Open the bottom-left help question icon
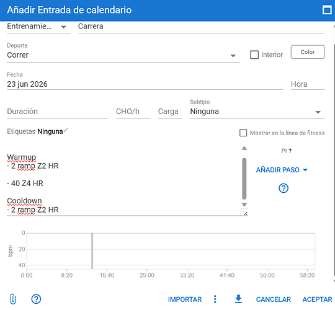This screenshot has width=335, height=310. pyautogui.click(x=36, y=299)
